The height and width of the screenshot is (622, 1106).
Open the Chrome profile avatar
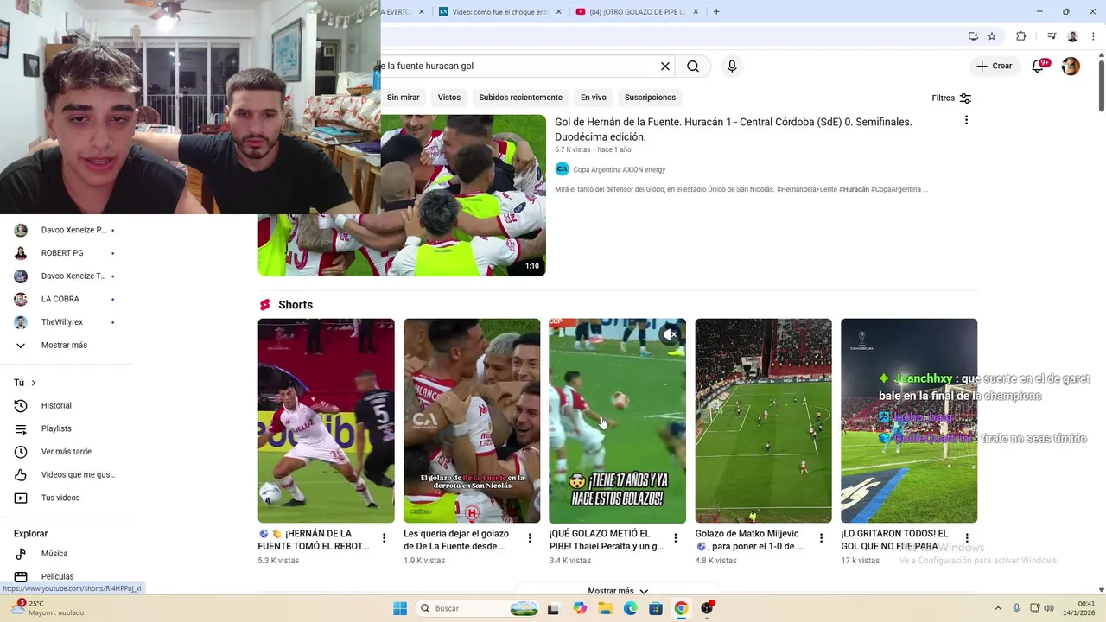click(x=1072, y=36)
